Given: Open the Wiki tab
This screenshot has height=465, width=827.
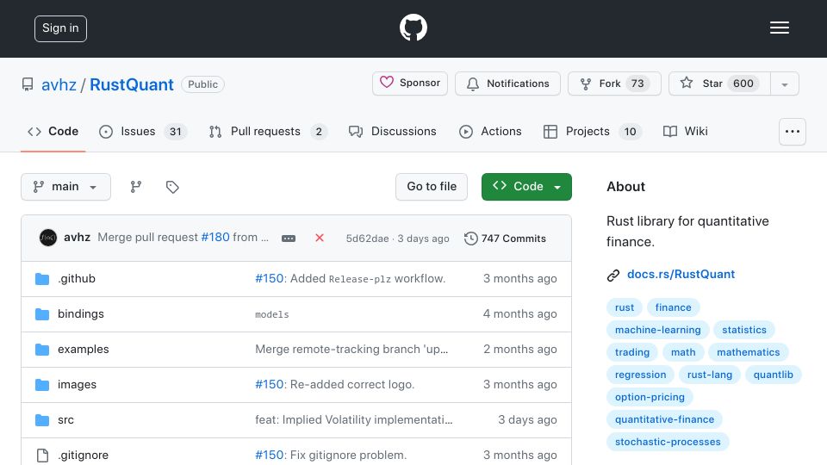Looking at the screenshot, I should click(685, 131).
